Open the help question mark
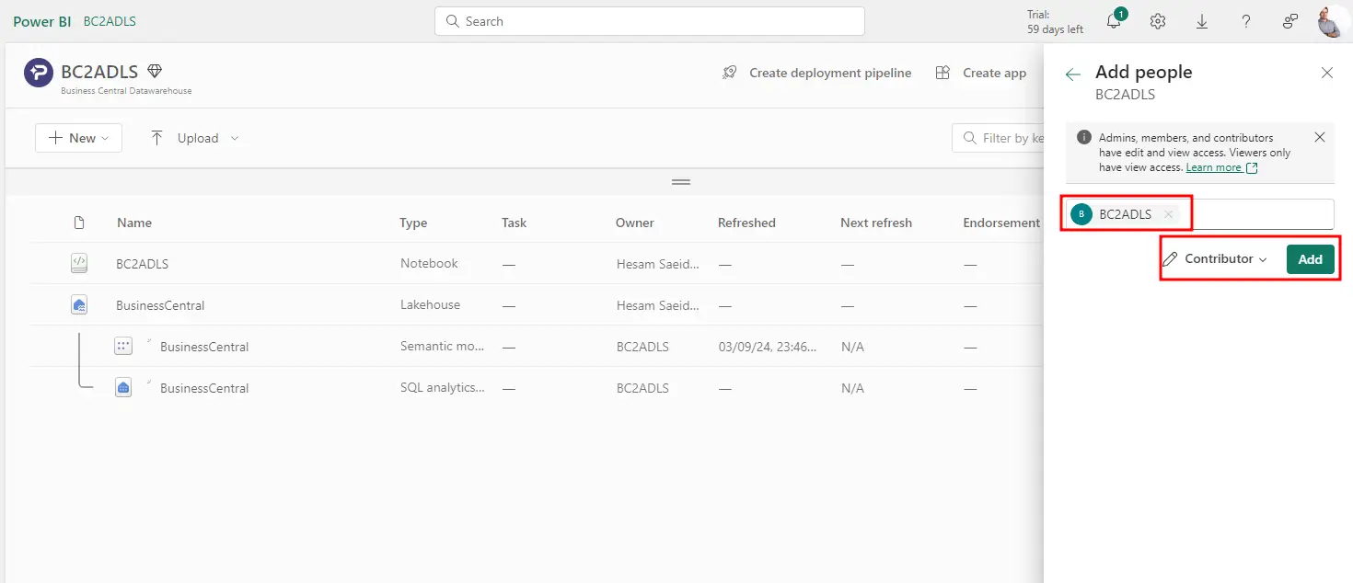The image size is (1353, 583). coord(1246,21)
